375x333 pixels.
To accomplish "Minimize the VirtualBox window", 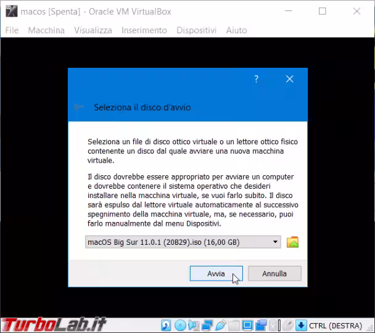I will [x=289, y=11].
